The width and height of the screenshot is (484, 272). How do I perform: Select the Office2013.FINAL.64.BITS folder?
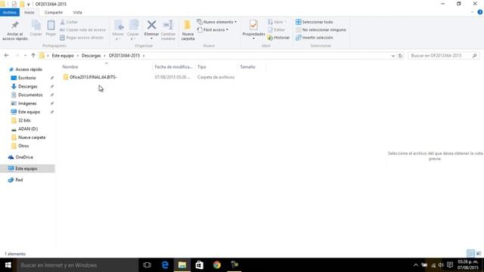[x=90, y=77]
